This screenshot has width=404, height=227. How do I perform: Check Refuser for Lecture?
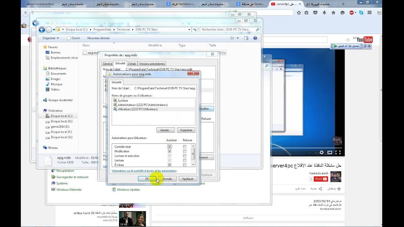[x=185, y=160]
